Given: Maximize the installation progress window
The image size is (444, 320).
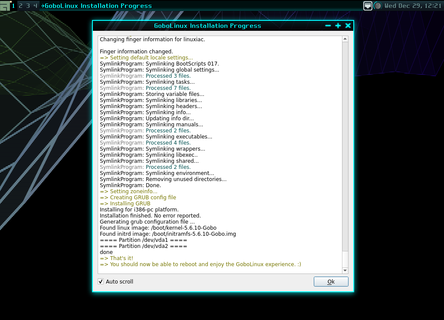Looking at the screenshot, I should (338, 26).
